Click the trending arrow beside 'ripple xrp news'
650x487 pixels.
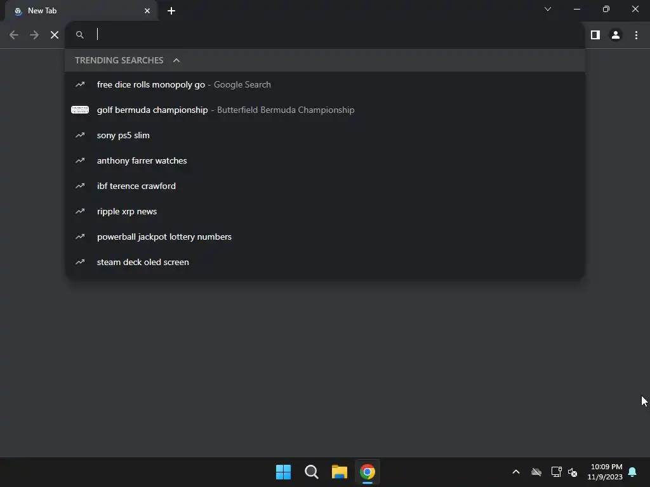click(x=80, y=211)
